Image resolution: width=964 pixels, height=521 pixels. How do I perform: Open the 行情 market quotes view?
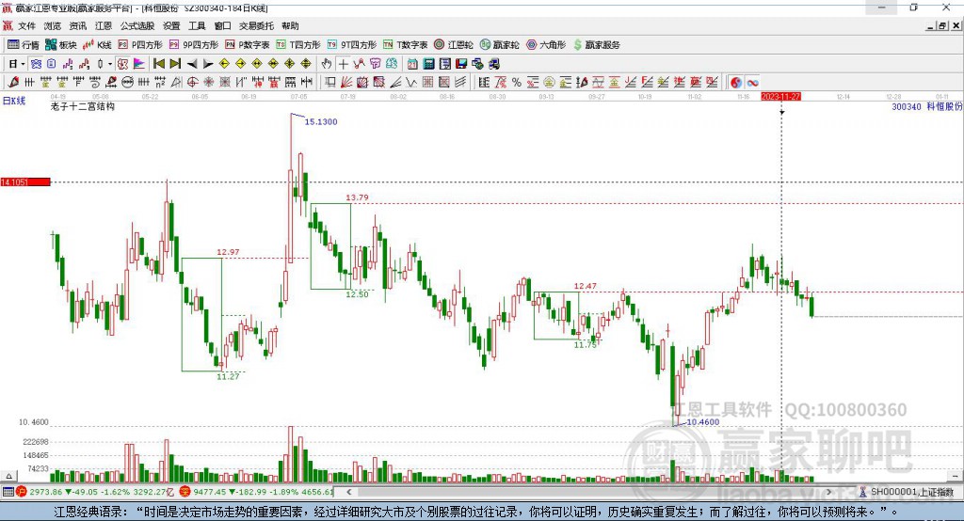[x=24, y=45]
